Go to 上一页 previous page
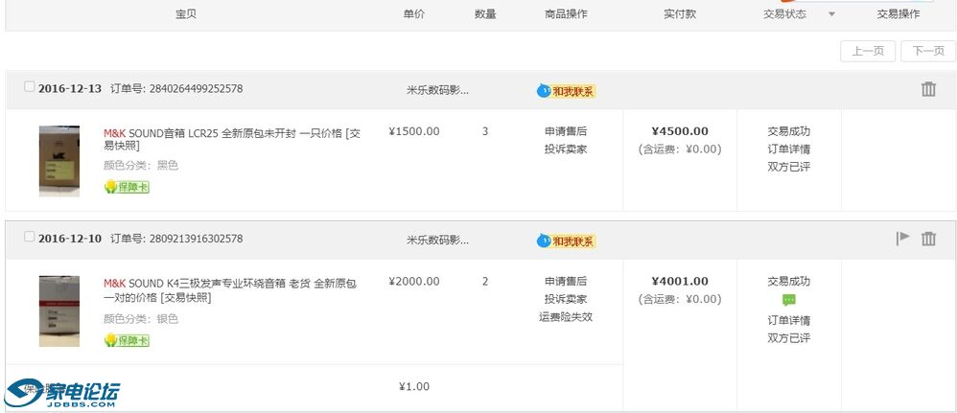The height and width of the screenshot is (413, 957). tap(867, 51)
